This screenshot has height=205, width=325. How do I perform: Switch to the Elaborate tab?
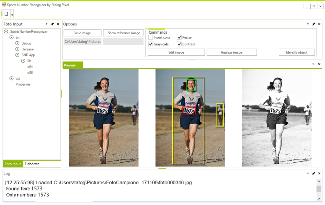[32, 164]
